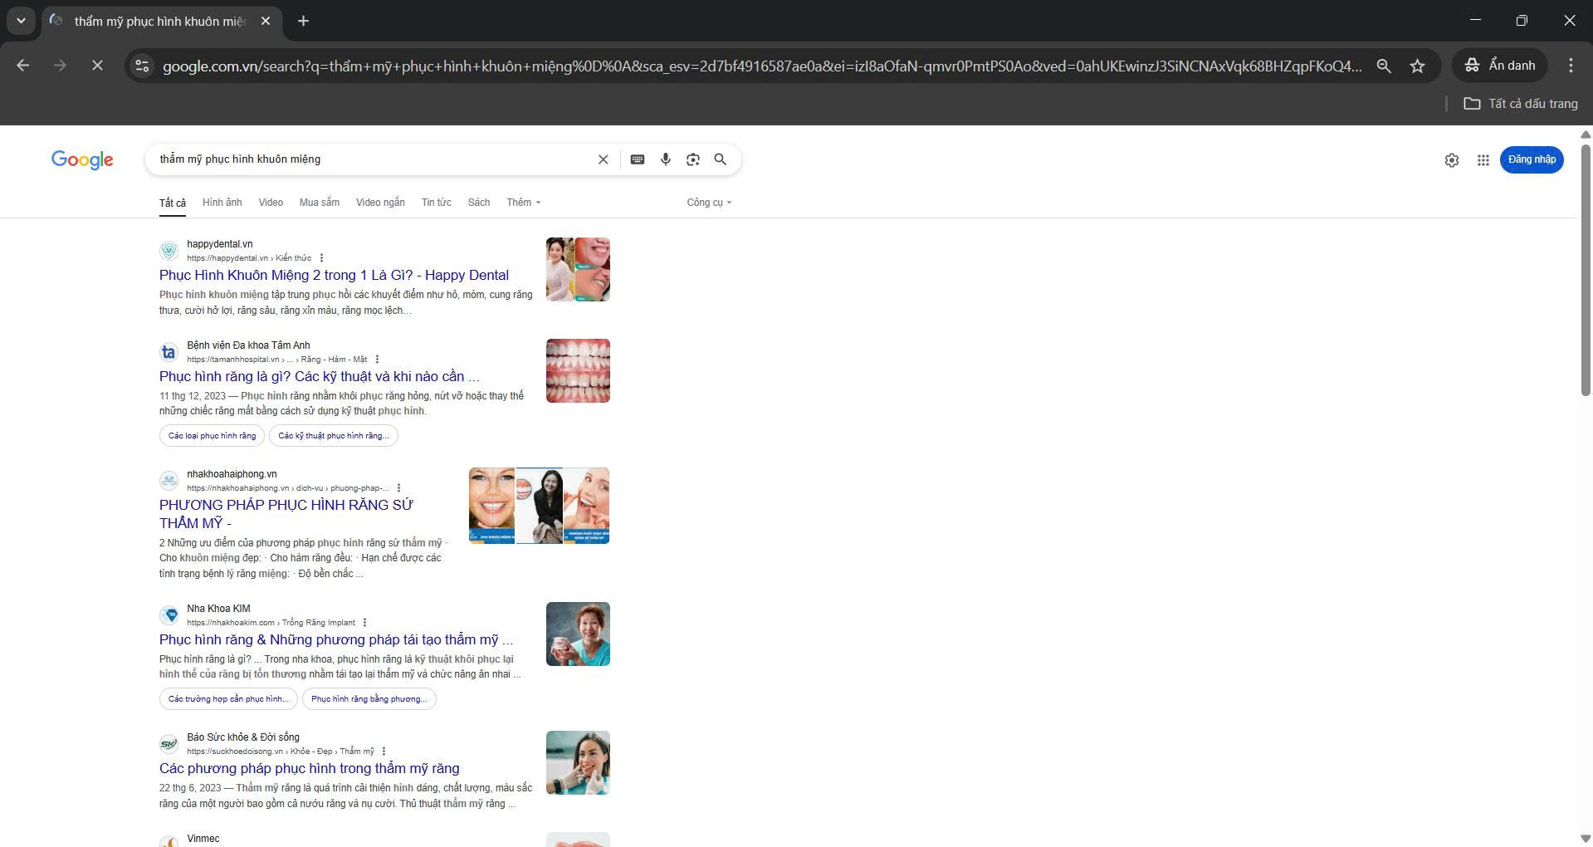Bookmark this page with the star icon

(x=1418, y=66)
